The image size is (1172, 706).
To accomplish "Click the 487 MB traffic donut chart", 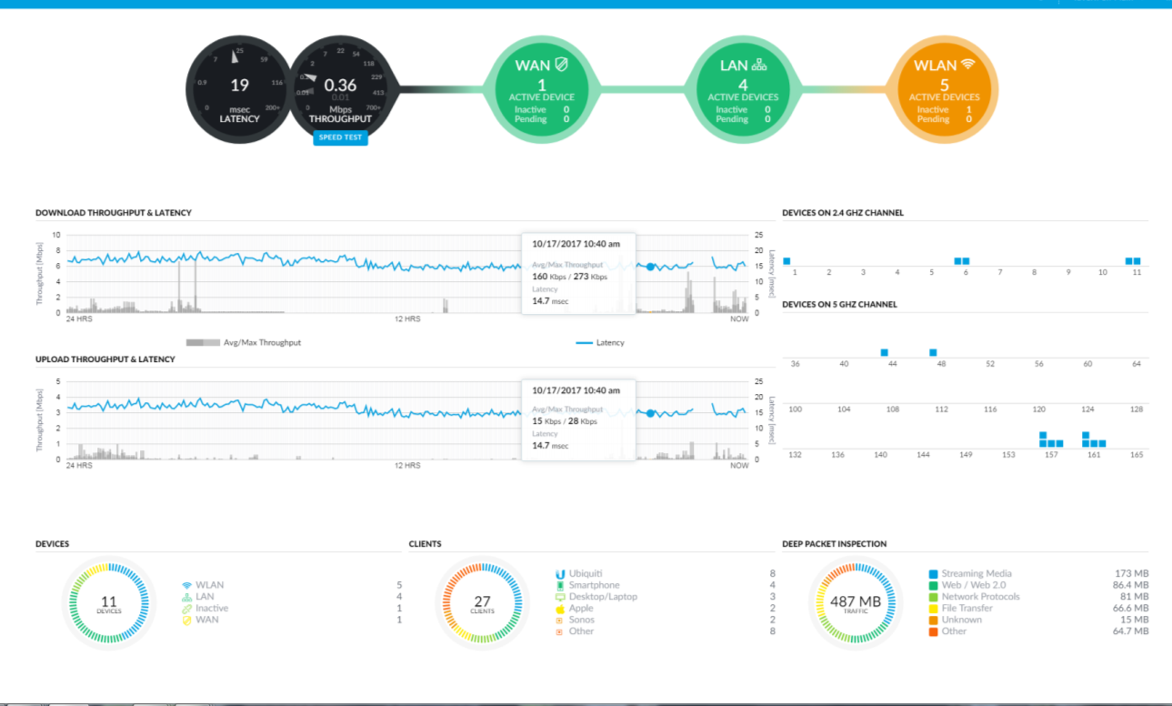I will point(854,602).
